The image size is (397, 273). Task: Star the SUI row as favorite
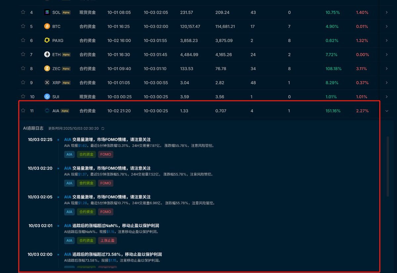23,97
